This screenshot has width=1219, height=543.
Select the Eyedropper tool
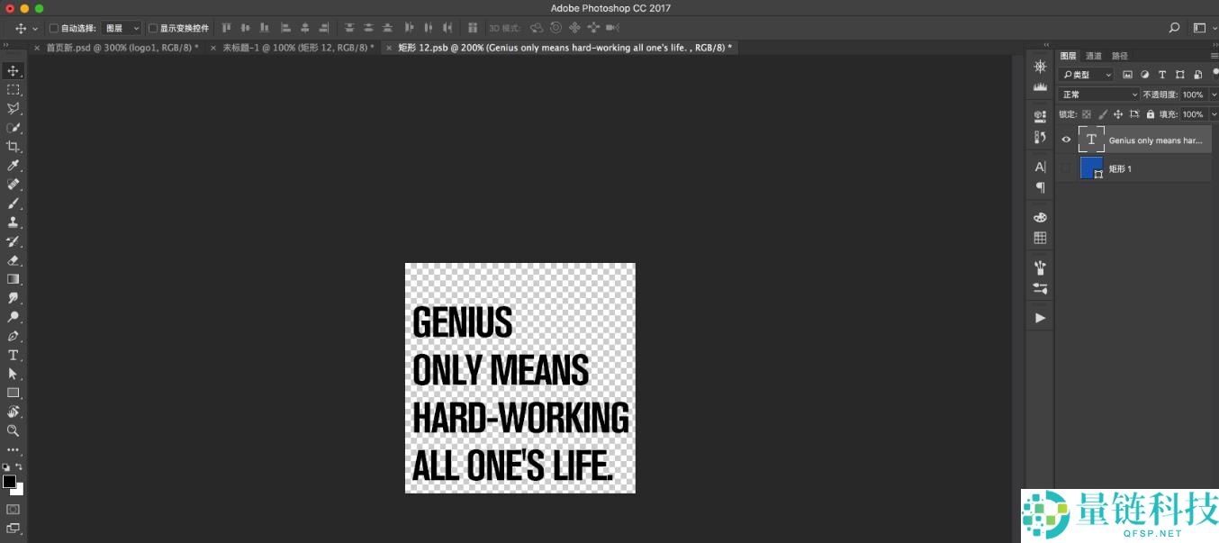13,166
